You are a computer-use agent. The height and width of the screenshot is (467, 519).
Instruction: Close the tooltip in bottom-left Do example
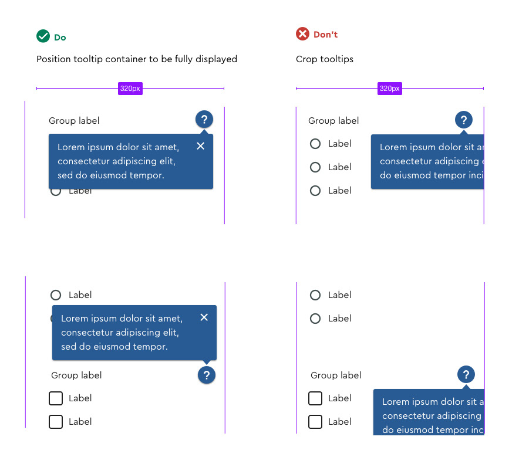coord(204,317)
